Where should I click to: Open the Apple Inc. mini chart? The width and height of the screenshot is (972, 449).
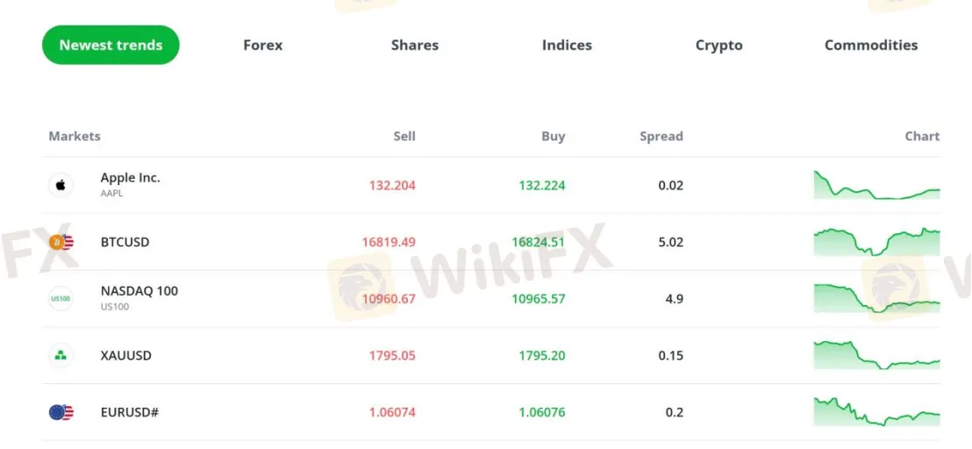[x=876, y=185]
